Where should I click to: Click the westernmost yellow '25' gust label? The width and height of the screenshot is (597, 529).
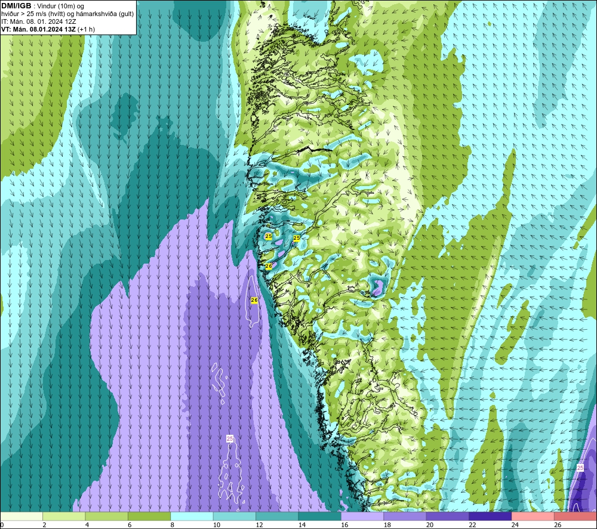[x=269, y=236]
